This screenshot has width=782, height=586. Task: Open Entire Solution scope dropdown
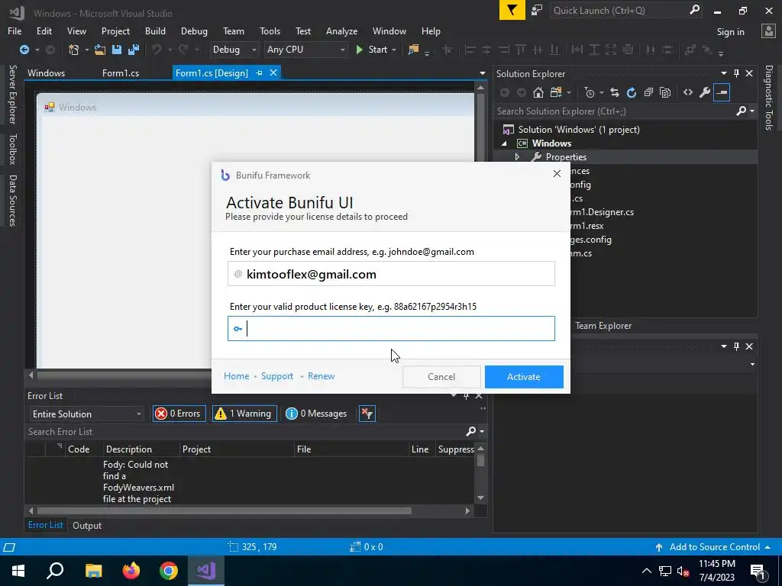click(86, 414)
